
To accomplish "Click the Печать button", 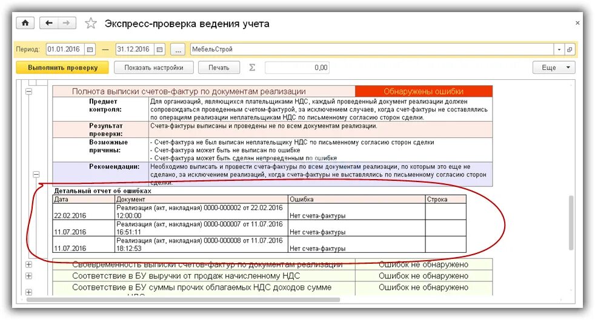I will click(219, 68).
